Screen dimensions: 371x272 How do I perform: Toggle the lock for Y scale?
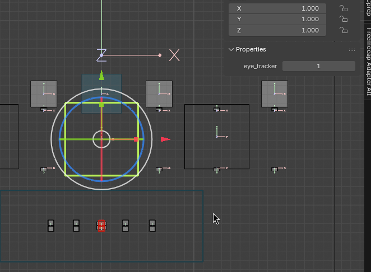tap(344, 19)
